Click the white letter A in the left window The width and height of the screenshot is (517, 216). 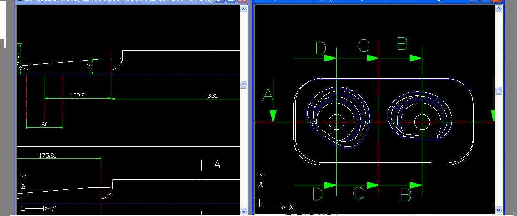217,165
